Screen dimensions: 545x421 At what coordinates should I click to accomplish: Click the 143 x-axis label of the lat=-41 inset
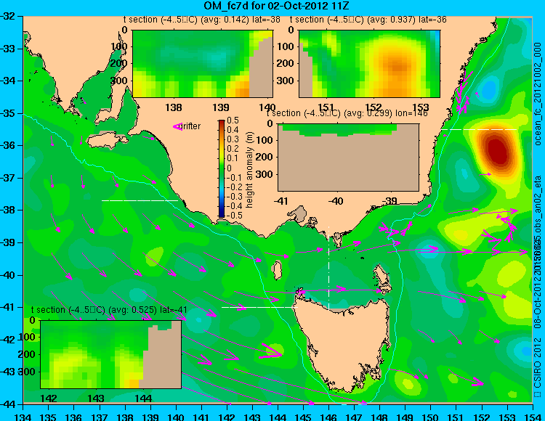click(96, 398)
